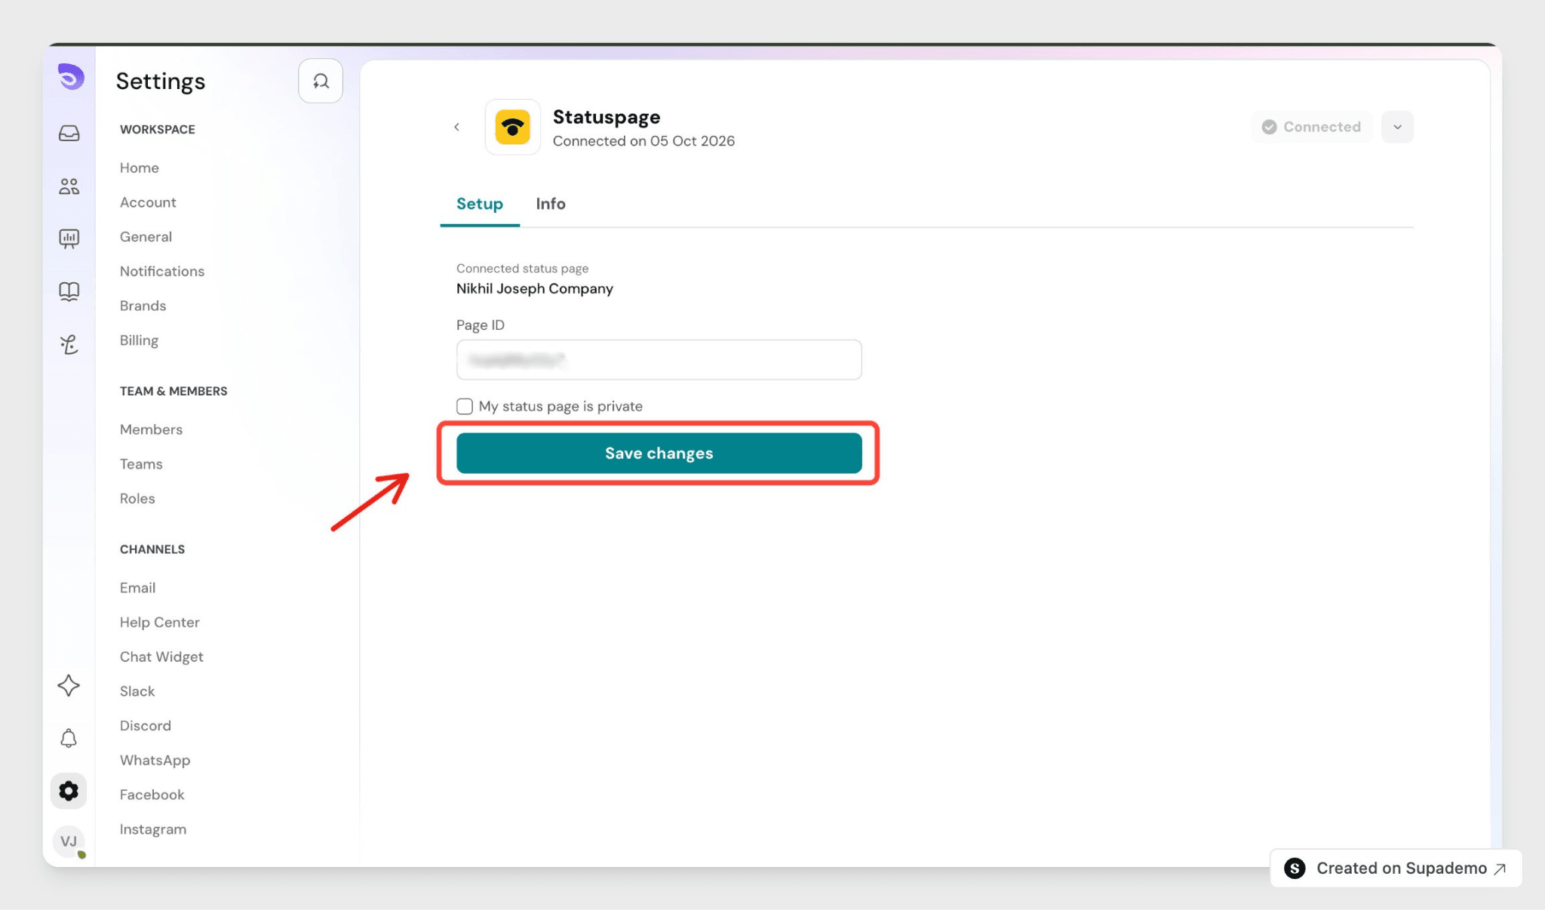Click the Nikhil Joseph Company text
Viewport: 1545px width, 910px height.
click(535, 289)
